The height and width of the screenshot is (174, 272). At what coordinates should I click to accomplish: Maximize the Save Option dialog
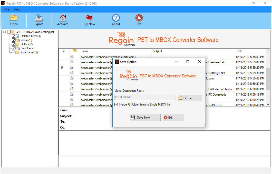coord(188,62)
